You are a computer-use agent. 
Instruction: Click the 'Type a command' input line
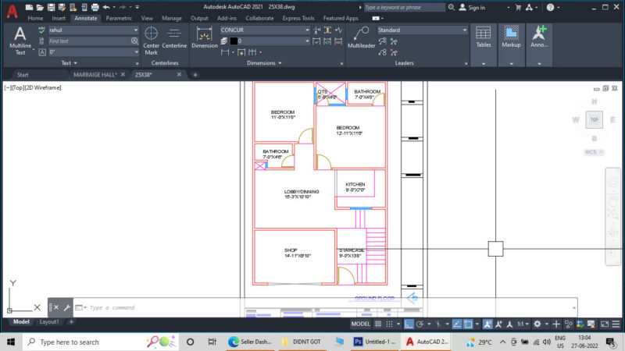click(327, 307)
